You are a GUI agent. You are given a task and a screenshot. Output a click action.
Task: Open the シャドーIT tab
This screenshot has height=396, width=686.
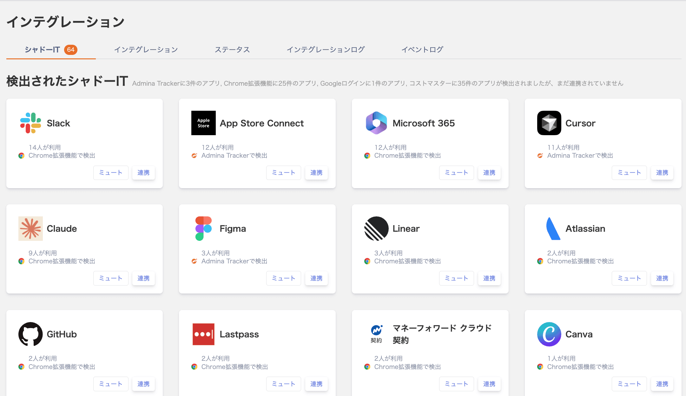[51, 49]
